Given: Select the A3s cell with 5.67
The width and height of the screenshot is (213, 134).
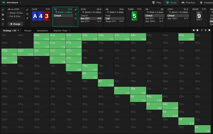Looking at the screenshot, I should (186, 37).
